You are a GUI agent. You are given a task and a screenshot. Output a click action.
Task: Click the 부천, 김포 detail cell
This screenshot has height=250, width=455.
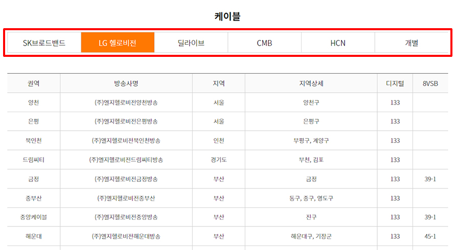pyautogui.click(x=311, y=160)
